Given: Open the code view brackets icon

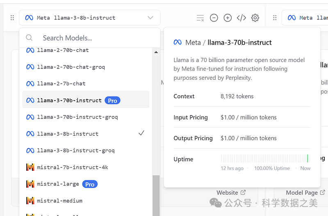Looking at the screenshot, I should pos(241,18).
